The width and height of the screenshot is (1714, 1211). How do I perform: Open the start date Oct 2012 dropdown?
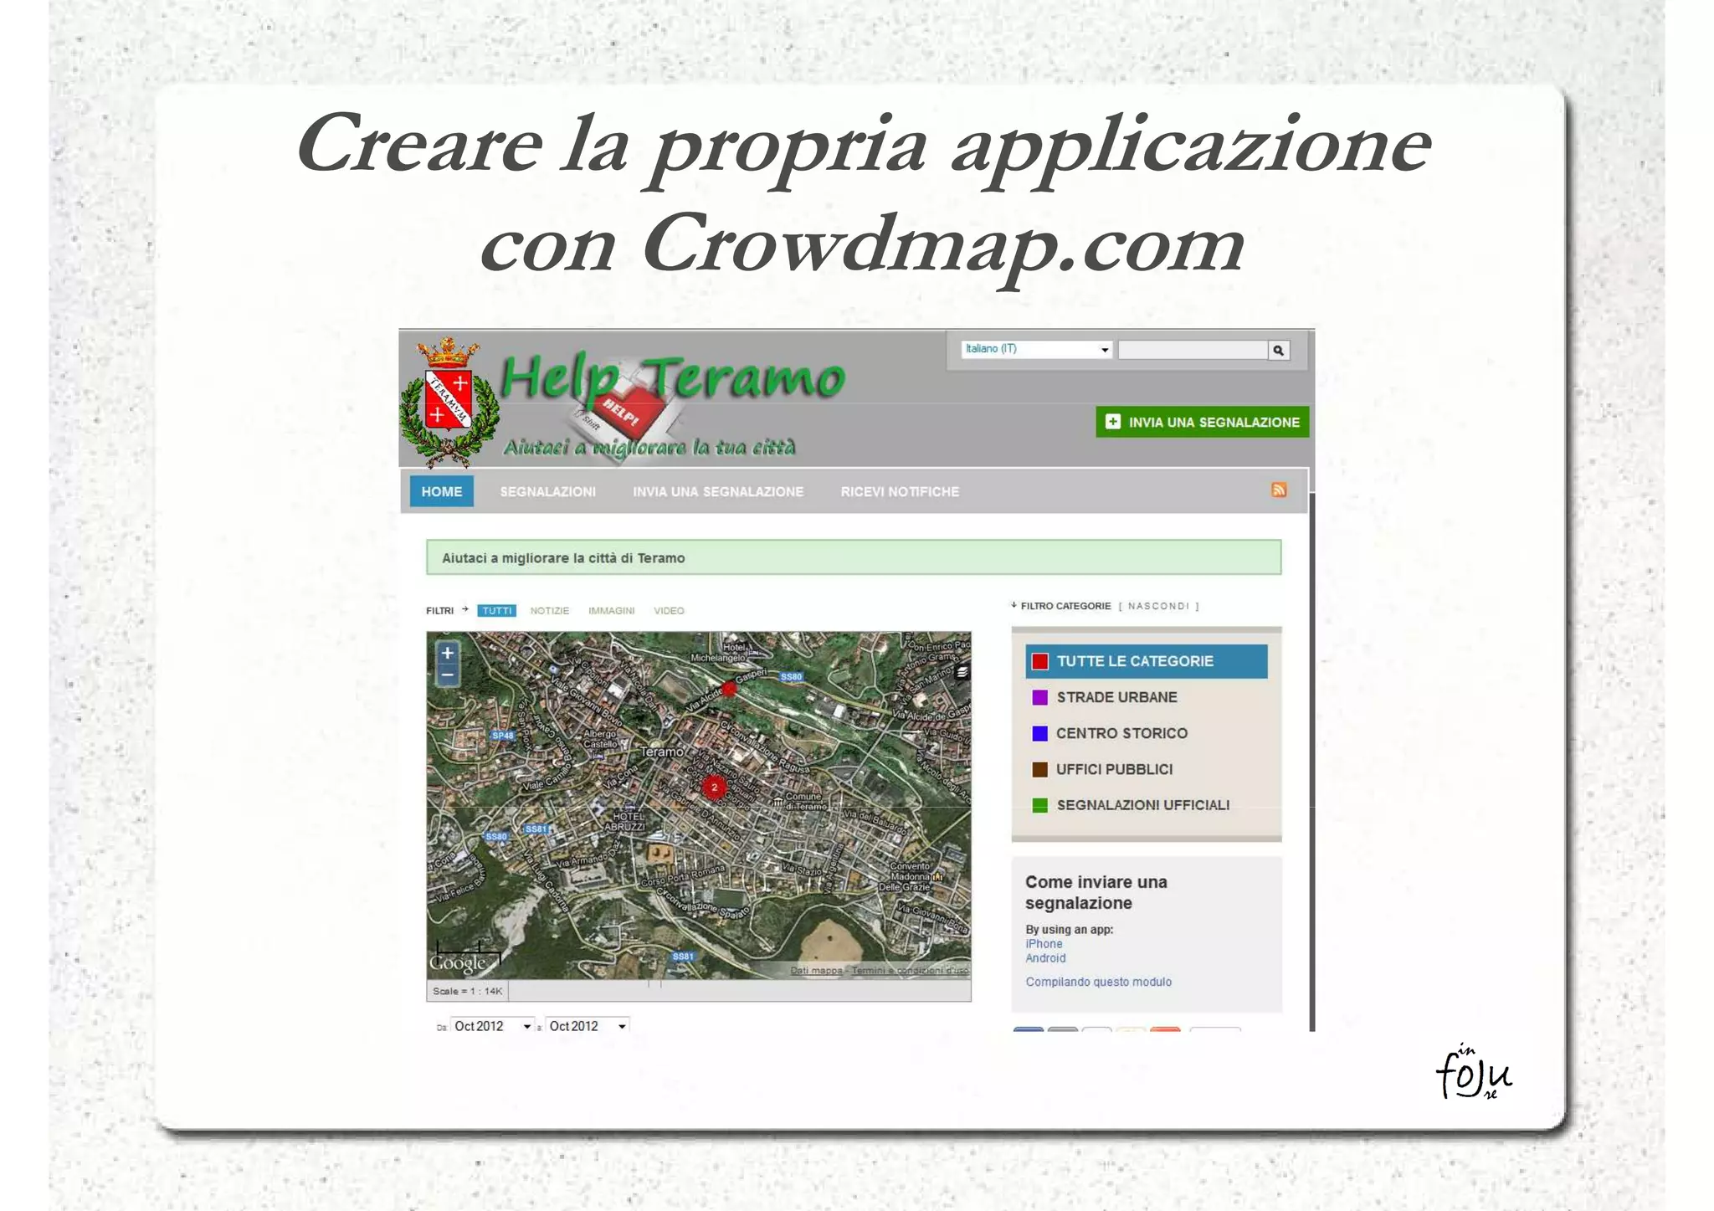[492, 1026]
